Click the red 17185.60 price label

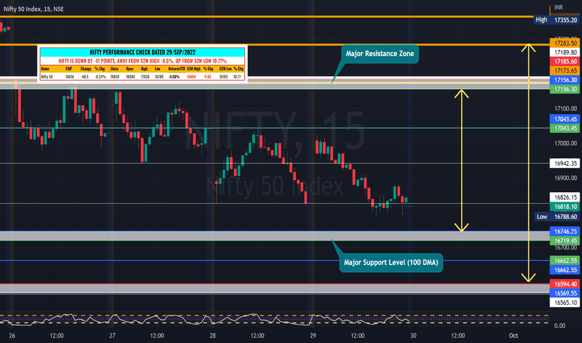(565, 62)
